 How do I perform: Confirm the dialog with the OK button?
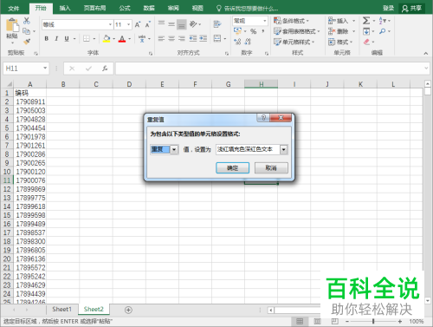(232, 167)
